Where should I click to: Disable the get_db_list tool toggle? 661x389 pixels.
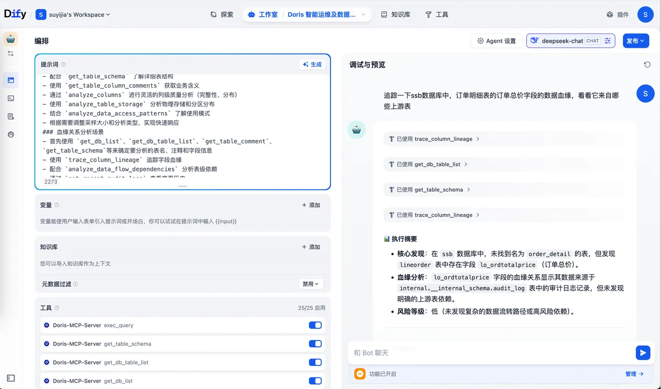tap(315, 381)
